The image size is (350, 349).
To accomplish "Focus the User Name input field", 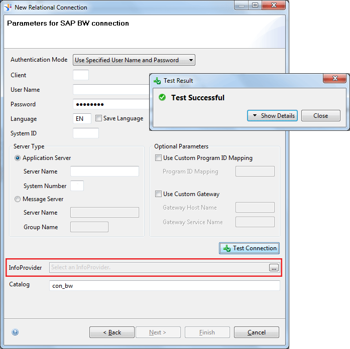I will 111,90.
